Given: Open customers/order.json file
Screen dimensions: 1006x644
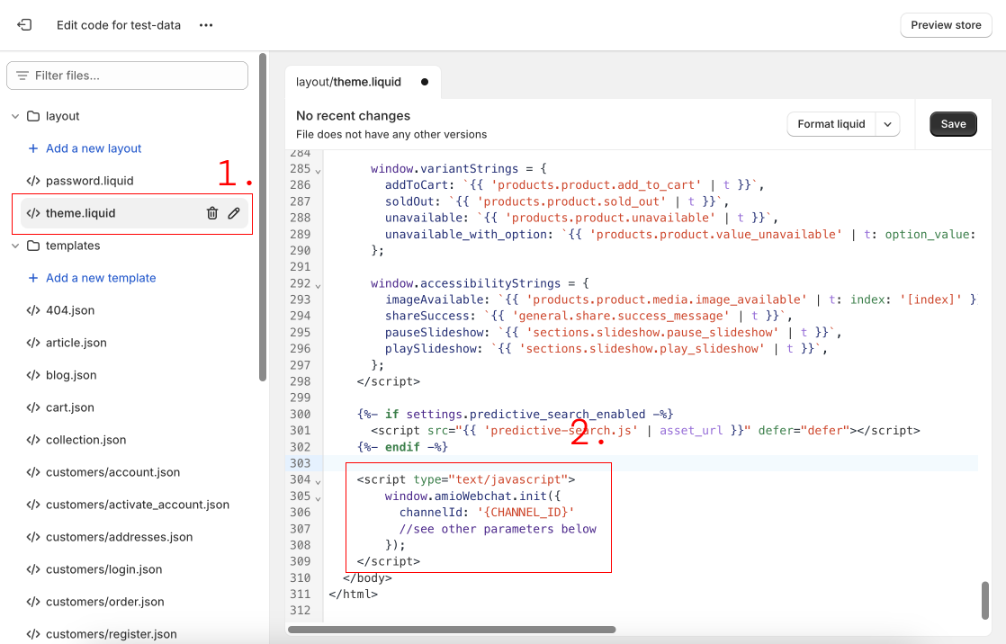Looking at the screenshot, I should click(105, 602).
